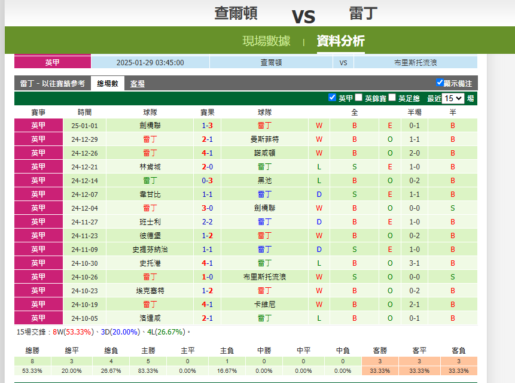Select the 總場數 tab
This screenshot has width=515, height=383.
click(x=108, y=83)
